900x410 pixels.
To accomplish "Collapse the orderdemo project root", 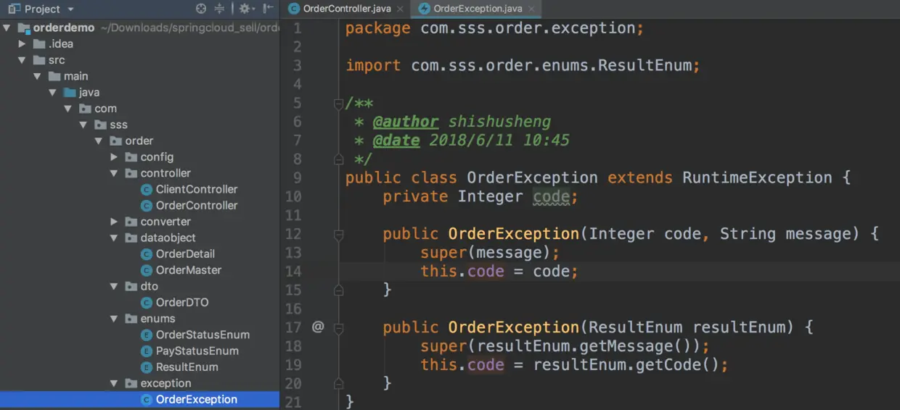I will tap(7, 28).
